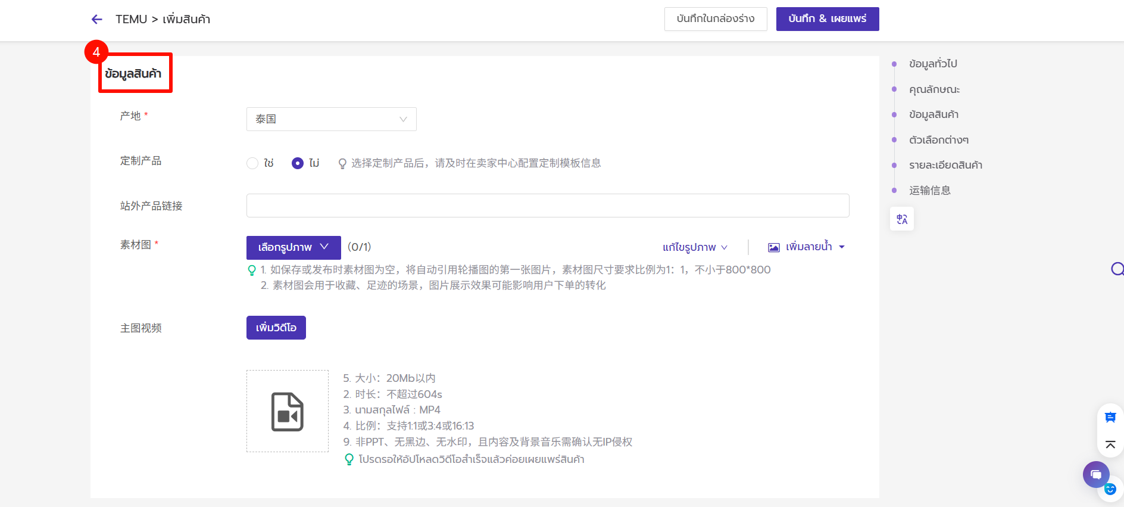Open the feedback message icon on the right
The width and height of the screenshot is (1124, 507).
coord(1110,418)
